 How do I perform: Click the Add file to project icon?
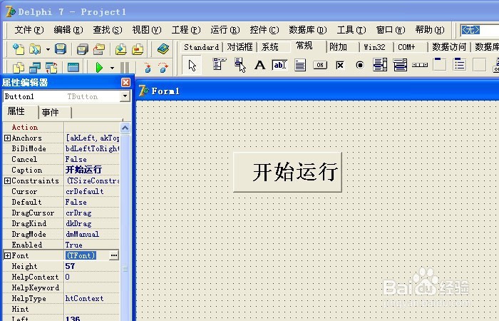click(121, 49)
